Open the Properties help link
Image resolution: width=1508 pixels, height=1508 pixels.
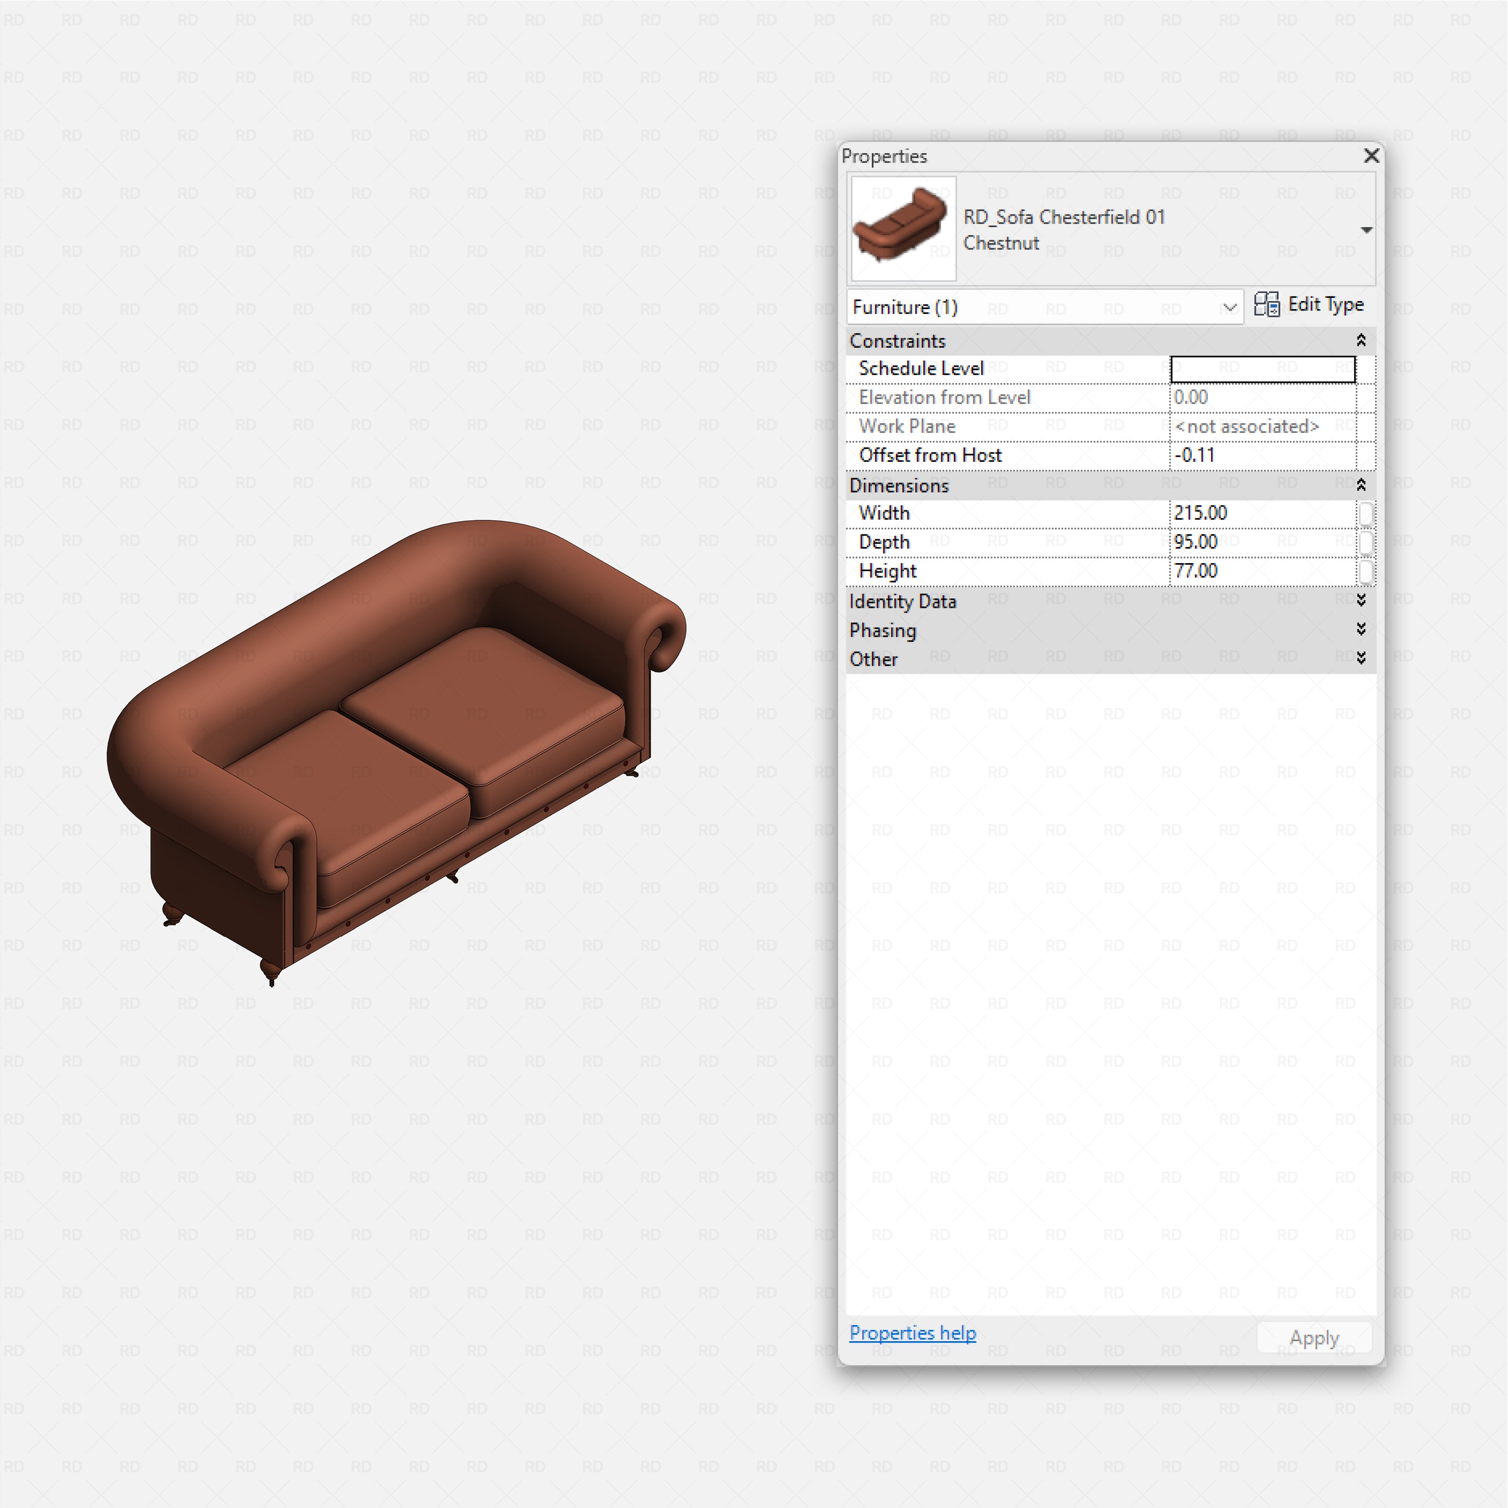pos(912,1333)
